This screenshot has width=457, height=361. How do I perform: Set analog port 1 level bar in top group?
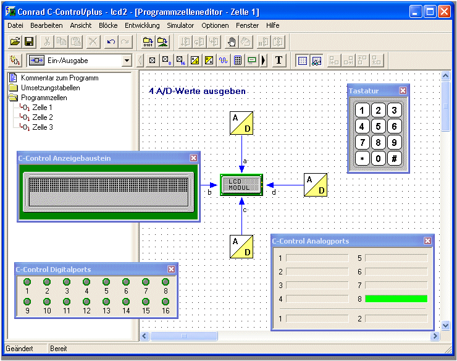(317, 258)
